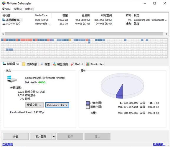Click the bar chart icon on Statistics tab
This screenshot has height=147, width=170.
pyautogui.click(x=88, y=64)
